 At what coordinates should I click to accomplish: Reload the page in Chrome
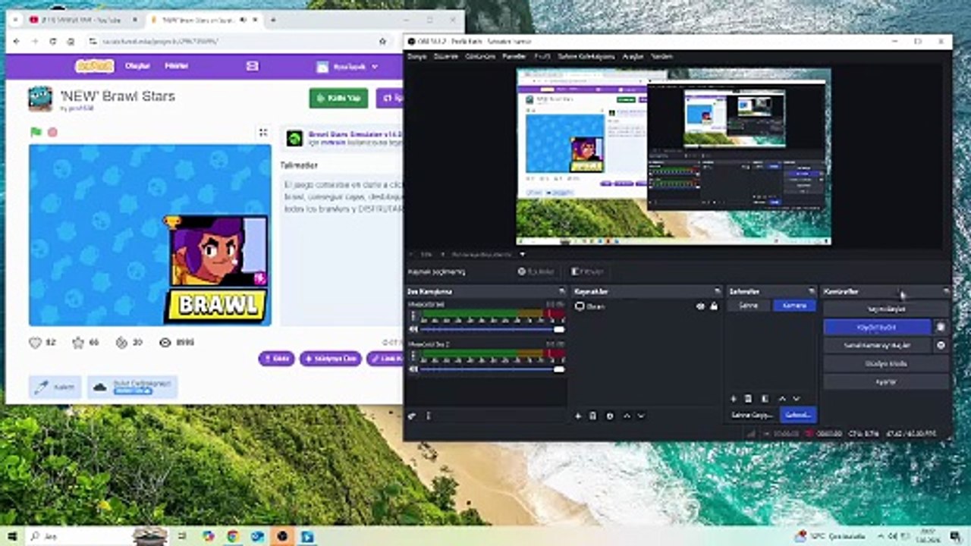52,41
